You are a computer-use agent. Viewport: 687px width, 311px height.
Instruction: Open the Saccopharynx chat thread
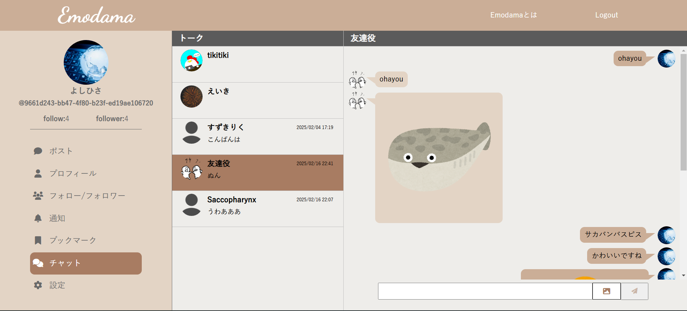[x=257, y=209]
